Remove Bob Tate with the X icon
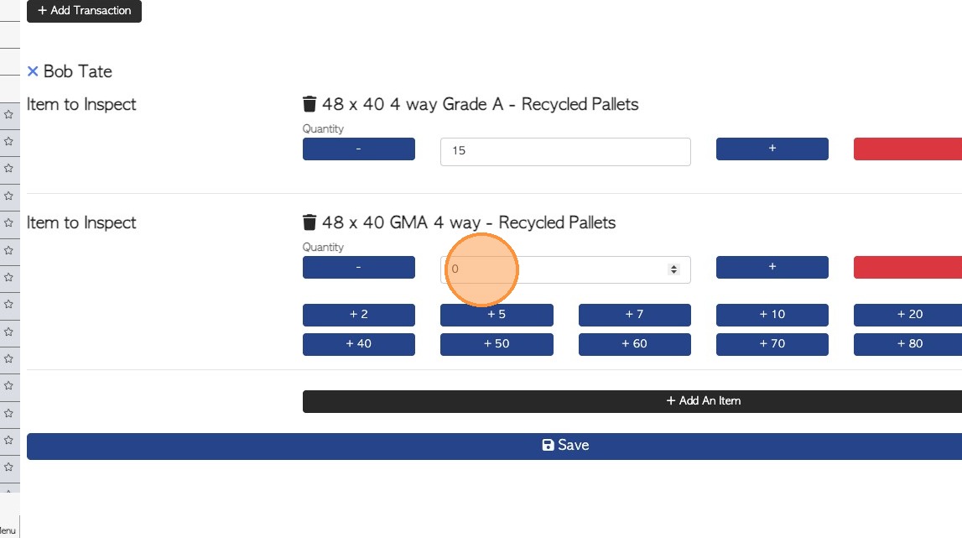Image resolution: width=962 pixels, height=538 pixels. point(33,72)
